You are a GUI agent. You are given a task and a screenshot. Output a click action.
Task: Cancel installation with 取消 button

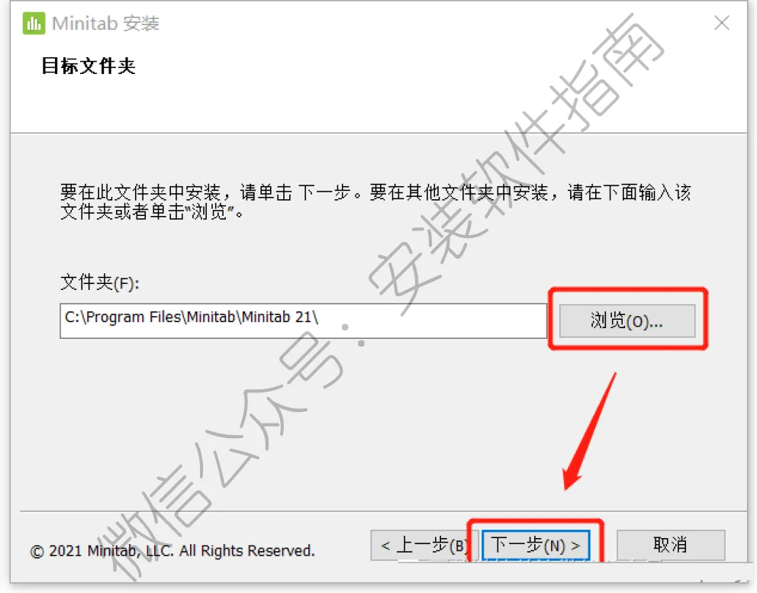tap(671, 545)
